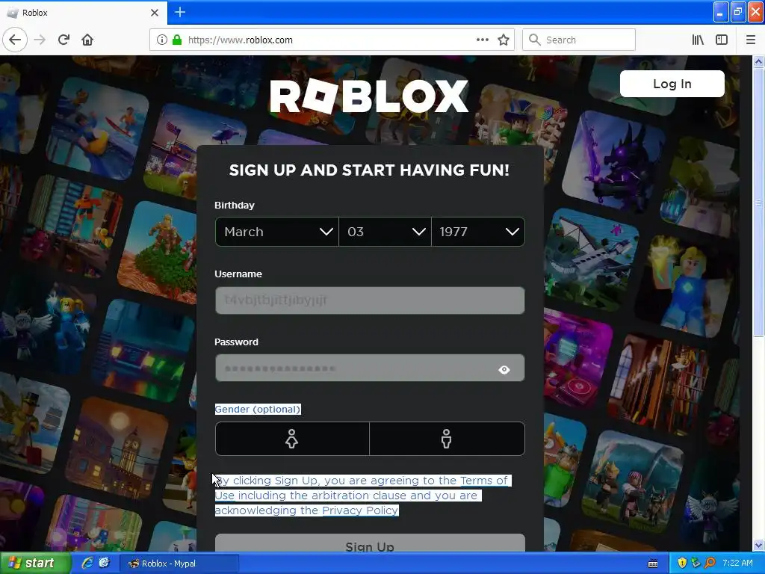765x574 pixels.
Task: Open the security shield tray icon
Action: point(682,564)
